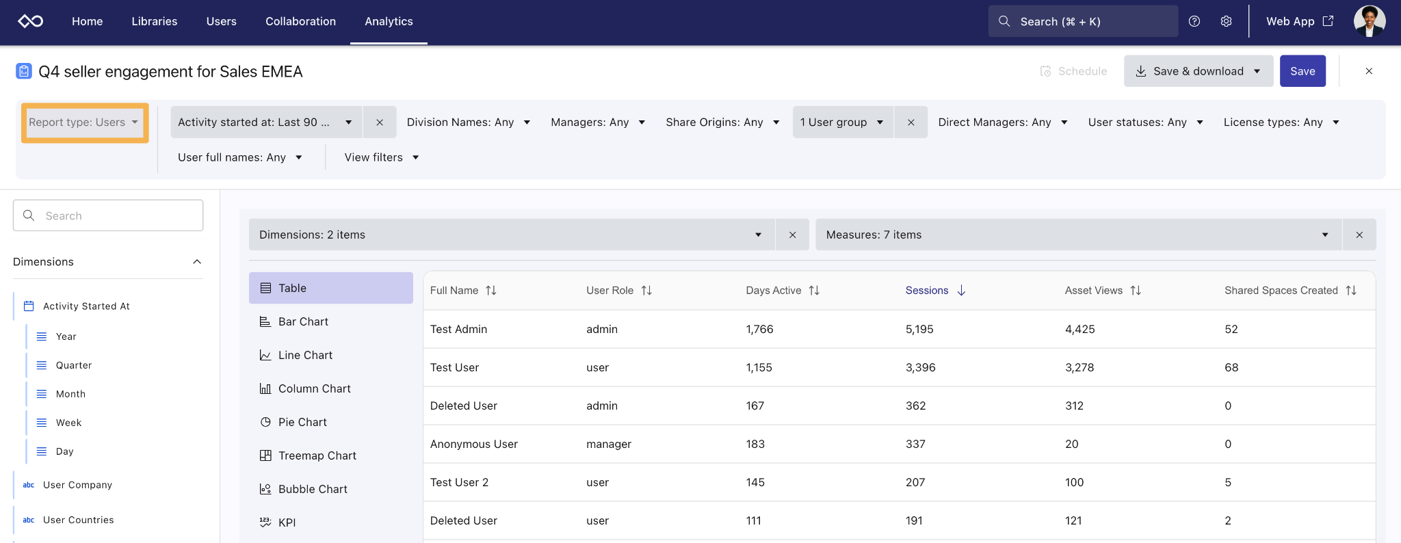Viewport: 1401px width, 543px height.
Task: Click the blue Save button
Action: (x=1302, y=71)
